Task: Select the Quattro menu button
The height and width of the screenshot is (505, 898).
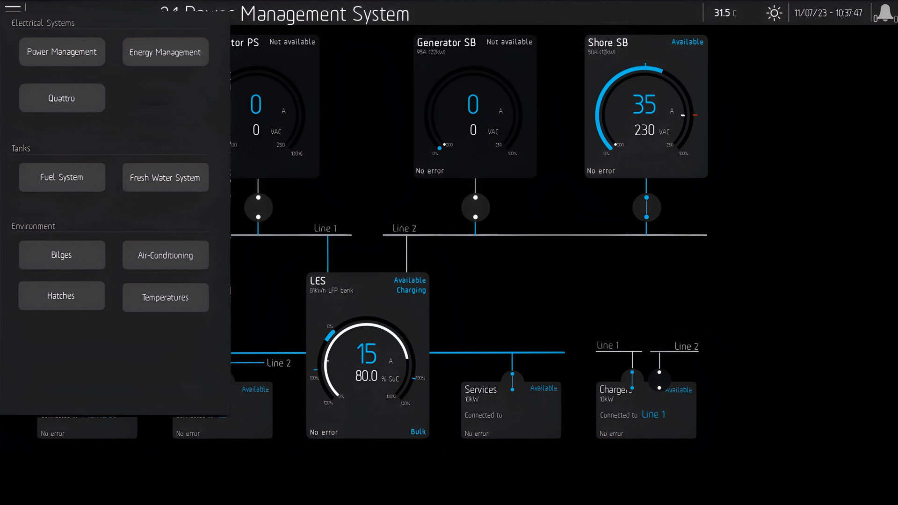Action: (62, 98)
